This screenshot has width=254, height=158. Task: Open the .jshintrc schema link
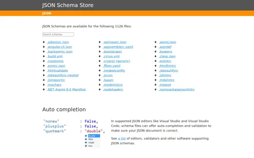point(165,75)
